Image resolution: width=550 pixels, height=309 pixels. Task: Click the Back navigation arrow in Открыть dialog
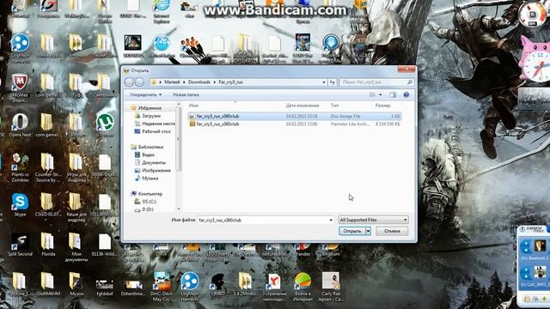tap(129, 82)
